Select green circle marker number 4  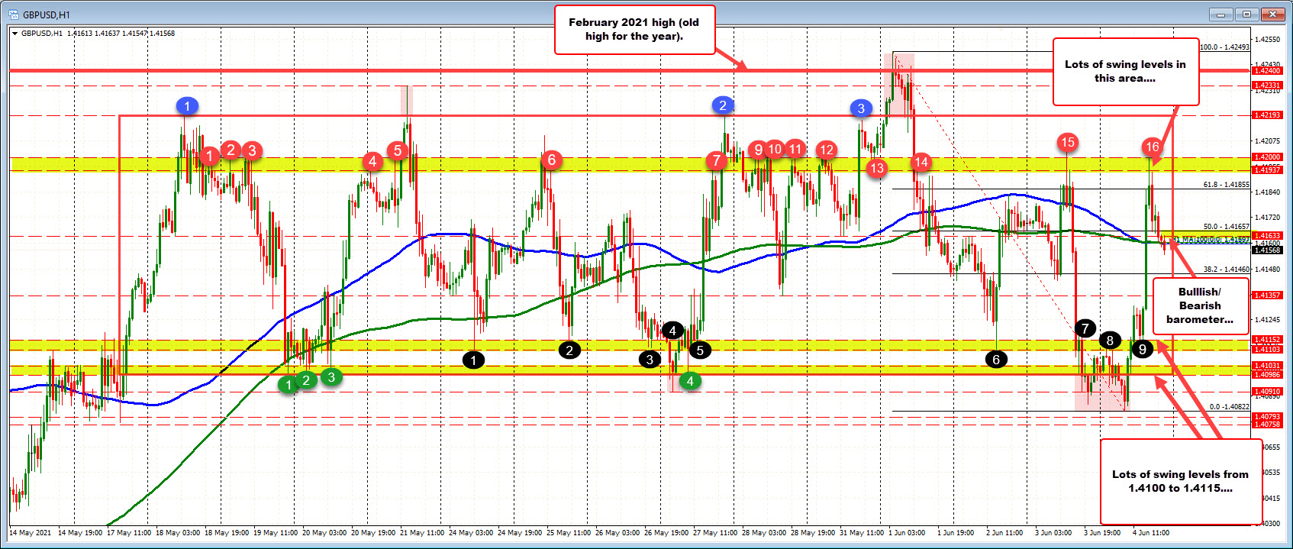(690, 381)
